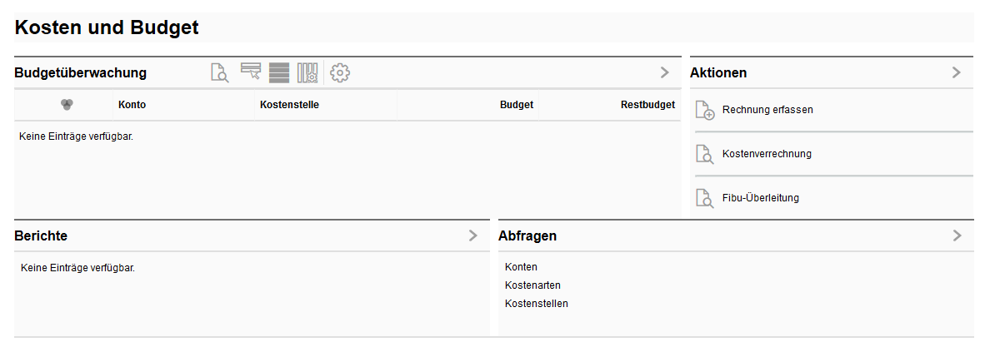Viewport: 990px width, 342px height.
Task: Open the gear settings for Budgetüberwachung
Action: [x=340, y=72]
